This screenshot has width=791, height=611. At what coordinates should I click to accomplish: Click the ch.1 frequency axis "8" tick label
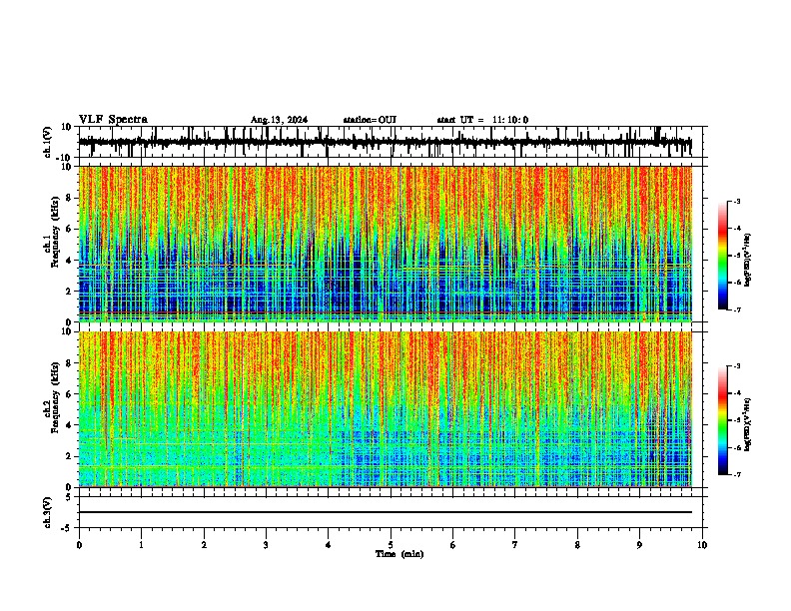pyautogui.click(x=70, y=198)
